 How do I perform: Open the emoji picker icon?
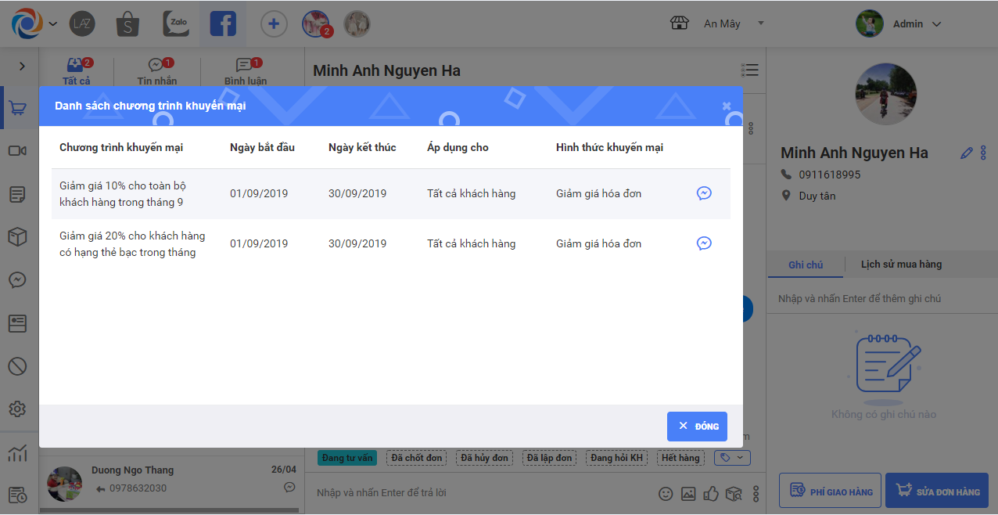[x=666, y=494]
